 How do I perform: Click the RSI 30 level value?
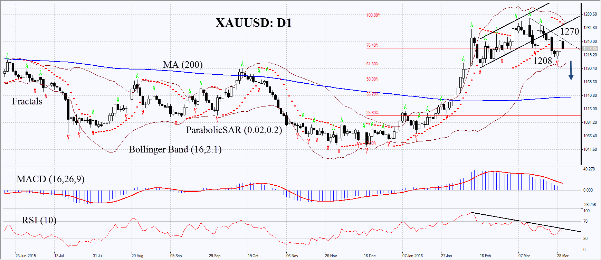pos(585,239)
